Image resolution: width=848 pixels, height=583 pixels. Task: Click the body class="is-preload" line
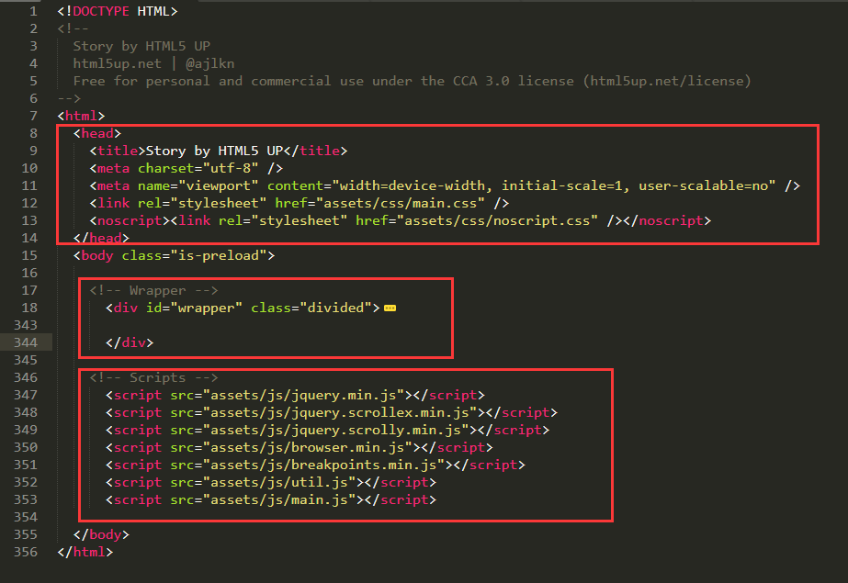(175, 255)
